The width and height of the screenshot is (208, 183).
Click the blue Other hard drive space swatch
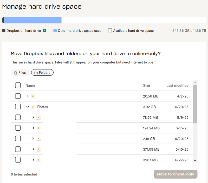point(55,31)
